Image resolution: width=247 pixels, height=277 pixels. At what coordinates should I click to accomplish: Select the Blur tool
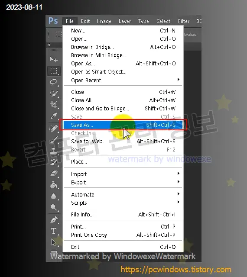(54, 196)
